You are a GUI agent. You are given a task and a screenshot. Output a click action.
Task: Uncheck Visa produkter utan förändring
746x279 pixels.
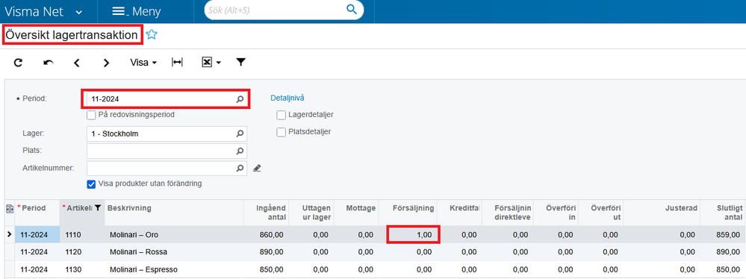coord(91,184)
